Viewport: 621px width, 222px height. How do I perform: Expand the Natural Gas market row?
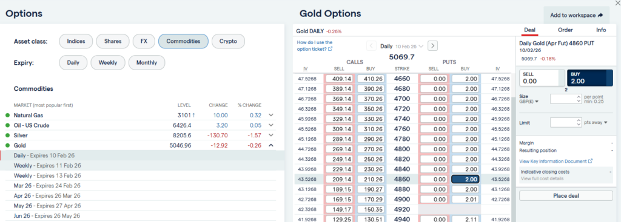click(271, 116)
